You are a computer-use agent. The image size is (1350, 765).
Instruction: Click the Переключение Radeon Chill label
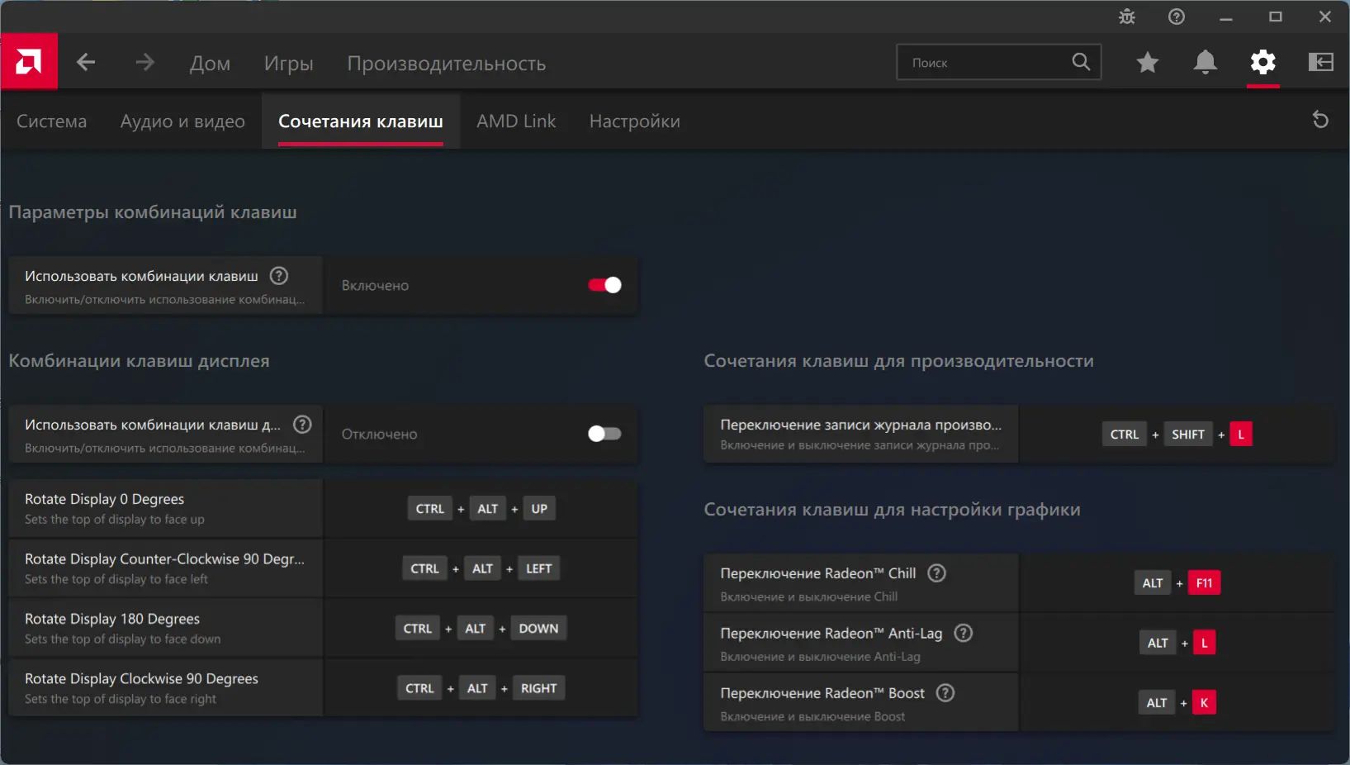pos(818,573)
